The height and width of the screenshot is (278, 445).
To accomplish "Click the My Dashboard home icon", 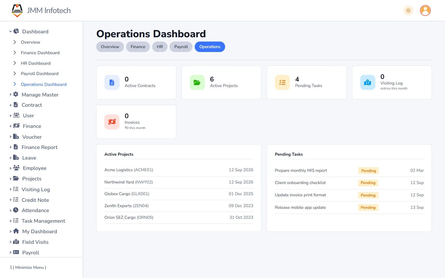I will 16,231.
